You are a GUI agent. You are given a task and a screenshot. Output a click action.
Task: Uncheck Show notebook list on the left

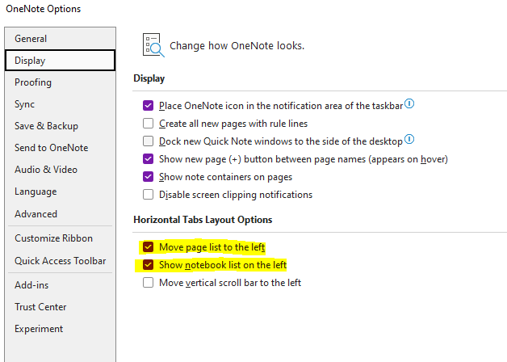(x=148, y=265)
